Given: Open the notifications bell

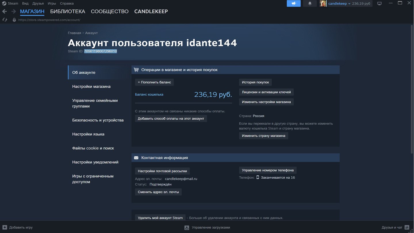Looking at the screenshot, I should (x=310, y=3).
